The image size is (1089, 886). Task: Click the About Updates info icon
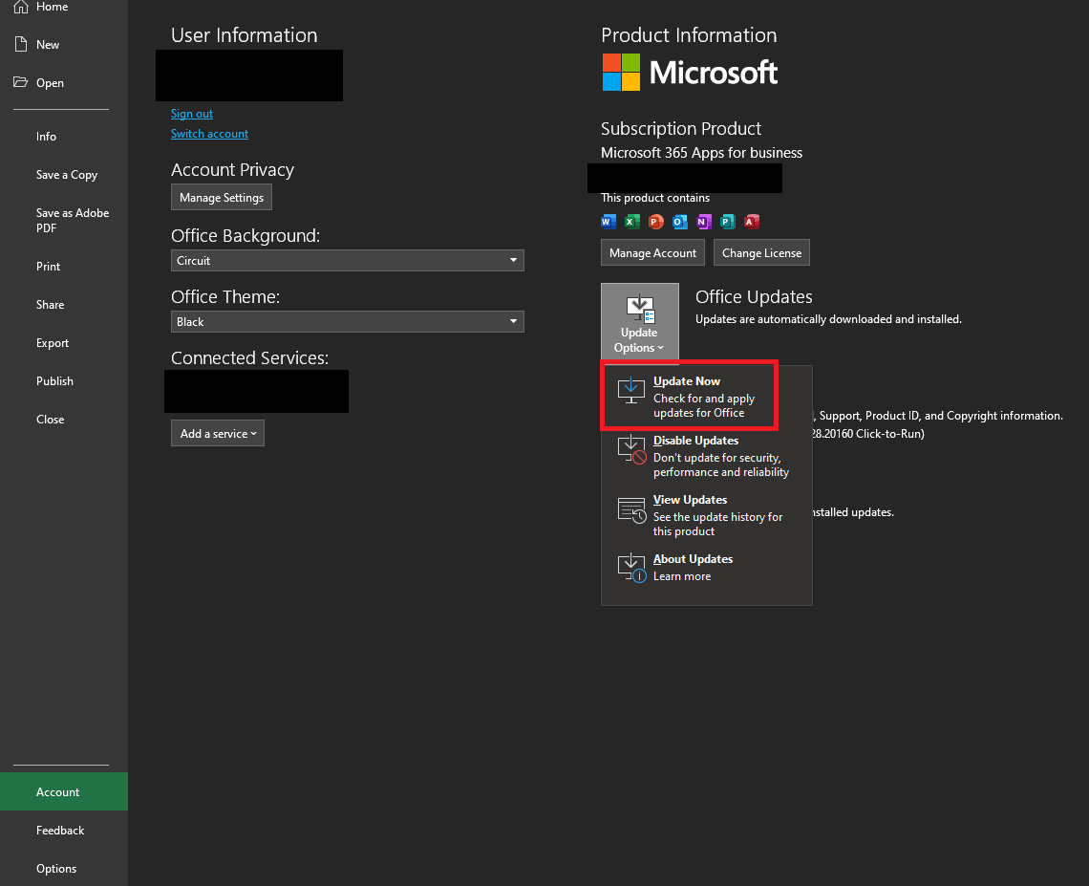(632, 568)
